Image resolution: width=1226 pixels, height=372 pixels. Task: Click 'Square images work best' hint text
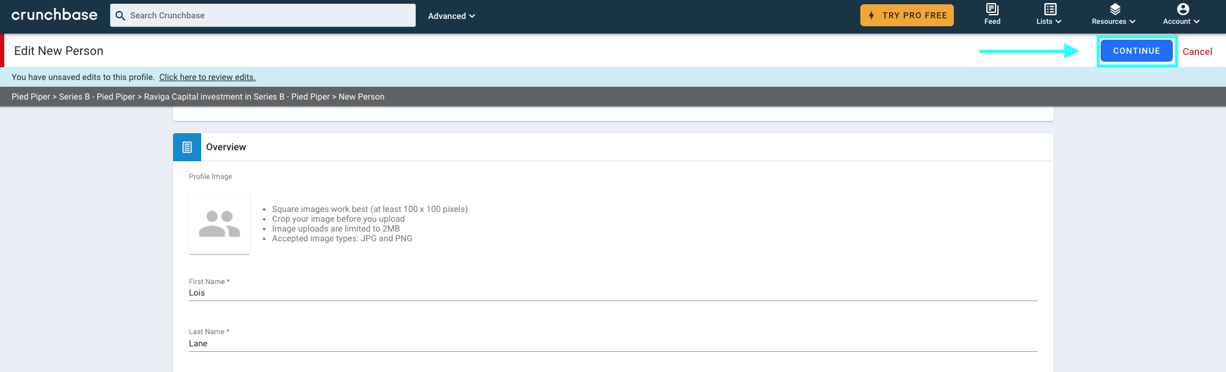[370, 209]
